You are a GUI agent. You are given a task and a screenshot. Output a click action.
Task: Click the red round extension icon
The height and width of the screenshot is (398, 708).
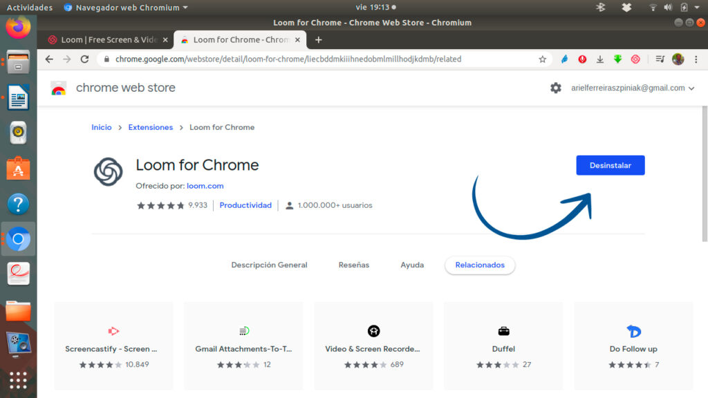pos(582,59)
